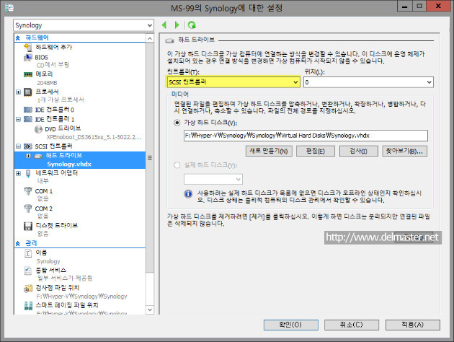454x342 pixels.
Task: Select the 가상 하드 디스크(V) radio button
Action: point(177,123)
